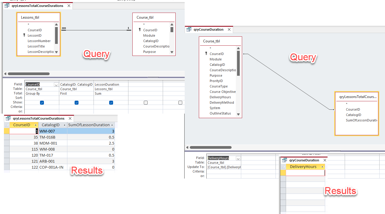Click the CourseID key icon in qryCourseDuration Course_tbl

tap(206, 53)
